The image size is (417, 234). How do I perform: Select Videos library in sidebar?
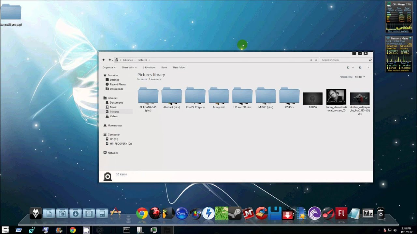click(x=114, y=116)
